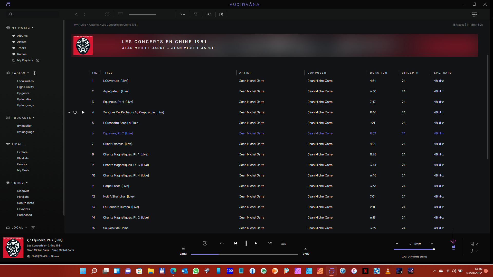Screen dimensions: 493x277
Task: Collapse the PODCASTS section
Action: (x=34, y=118)
